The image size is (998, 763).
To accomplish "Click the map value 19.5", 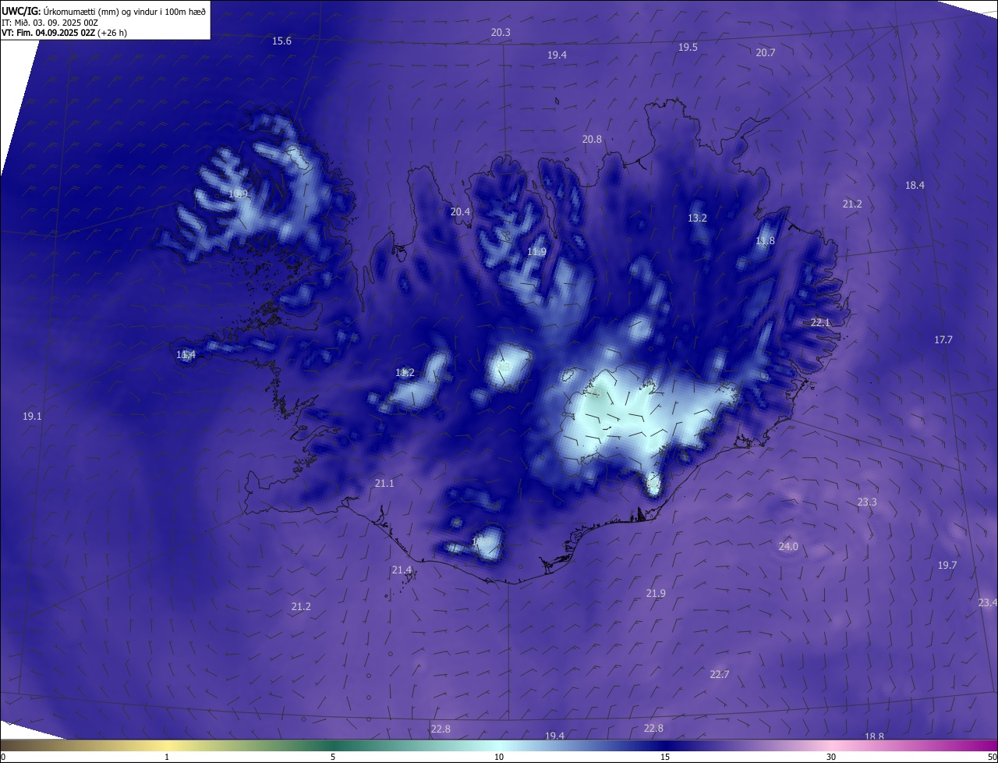I will pos(688,47).
